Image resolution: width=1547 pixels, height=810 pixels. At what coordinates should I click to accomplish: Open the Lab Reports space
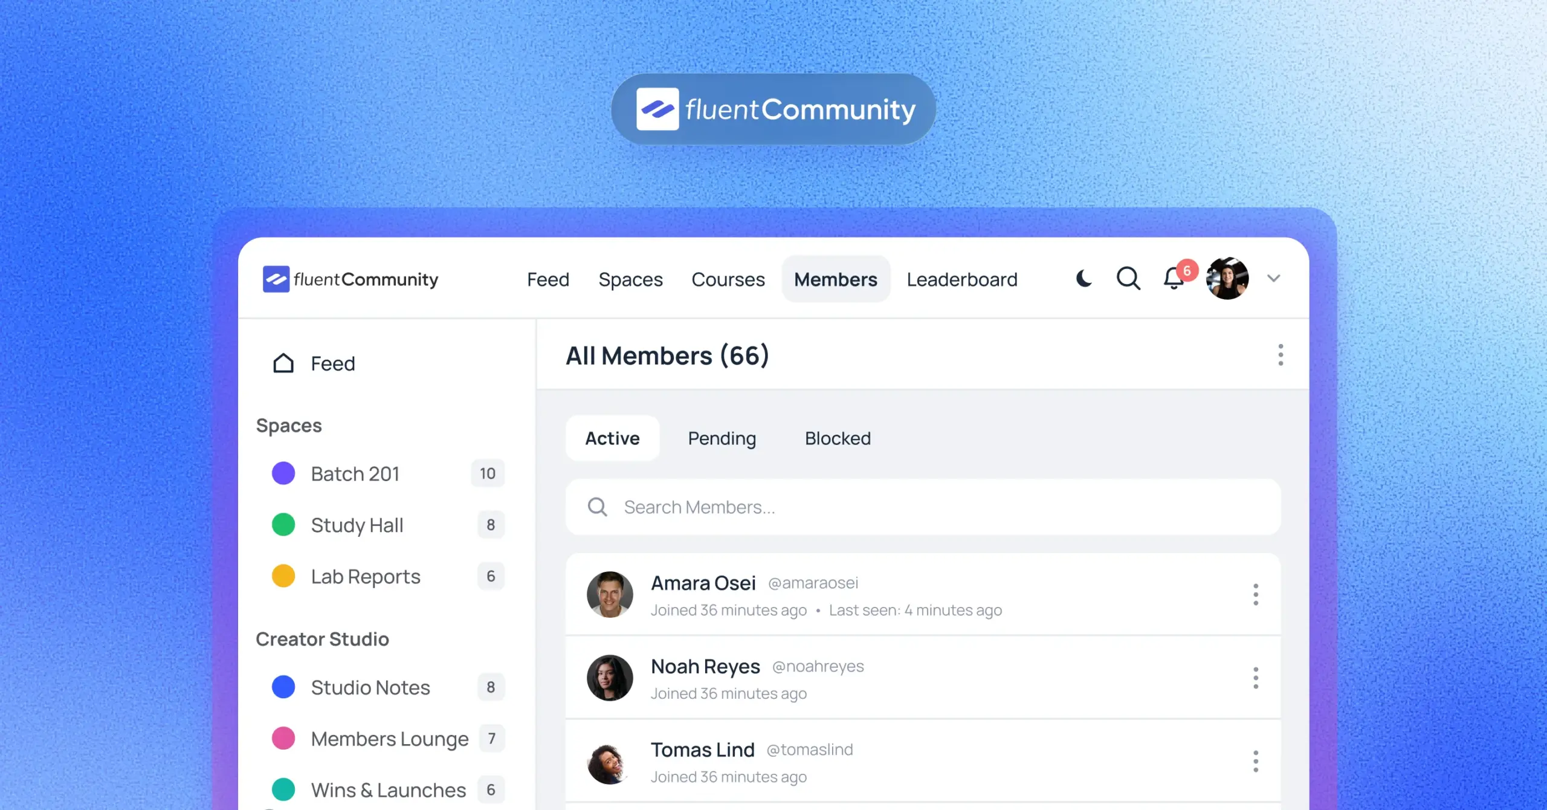pos(366,577)
